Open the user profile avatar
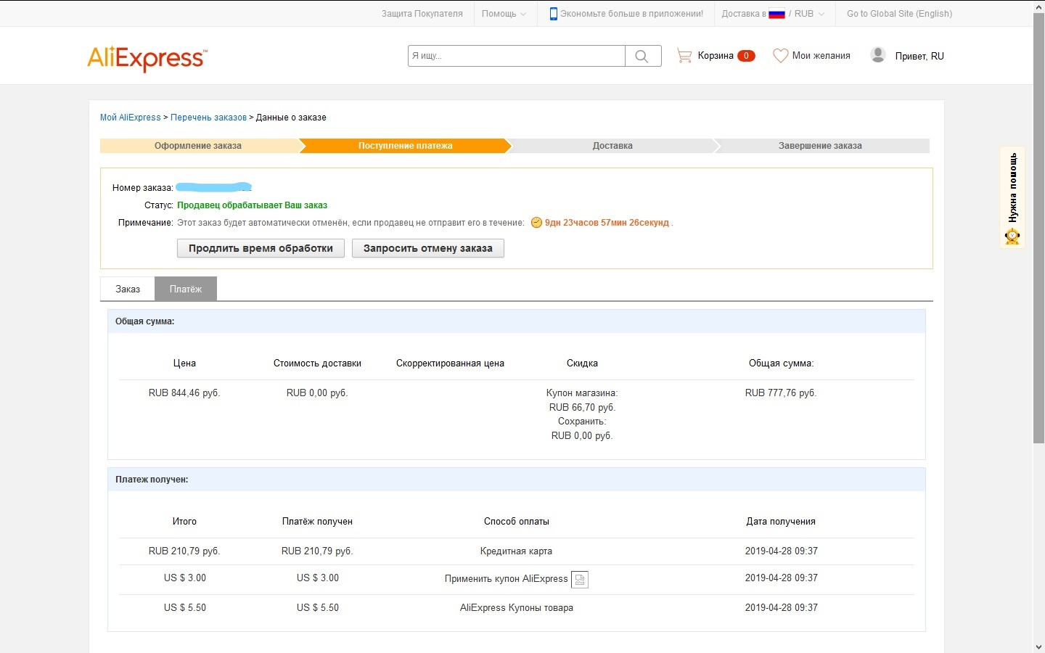Viewport: 1045px width, 653px height. [878, 55]
